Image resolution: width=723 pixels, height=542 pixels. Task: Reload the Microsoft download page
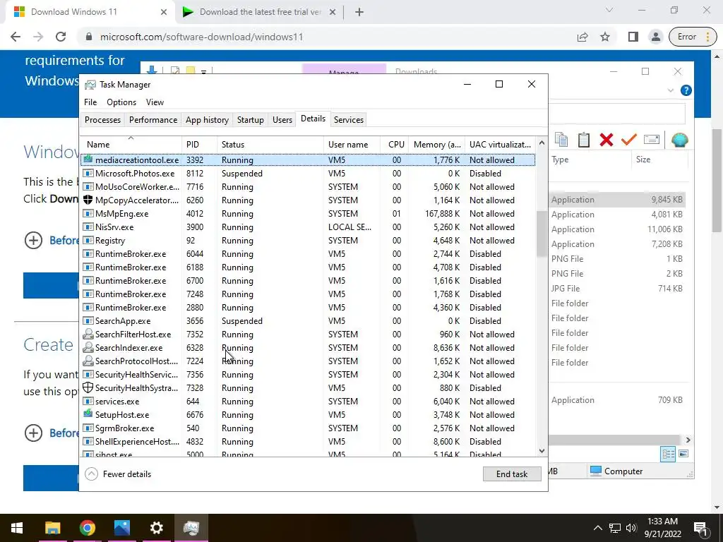point(61,37)
